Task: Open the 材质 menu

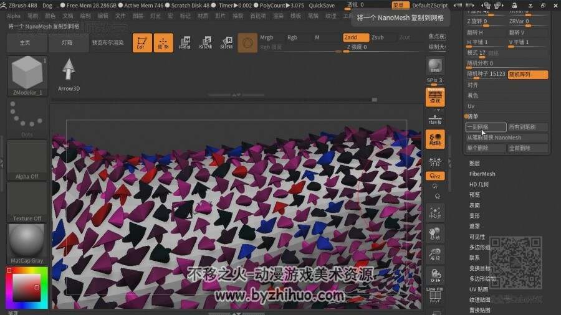Action: pos(203,16)
